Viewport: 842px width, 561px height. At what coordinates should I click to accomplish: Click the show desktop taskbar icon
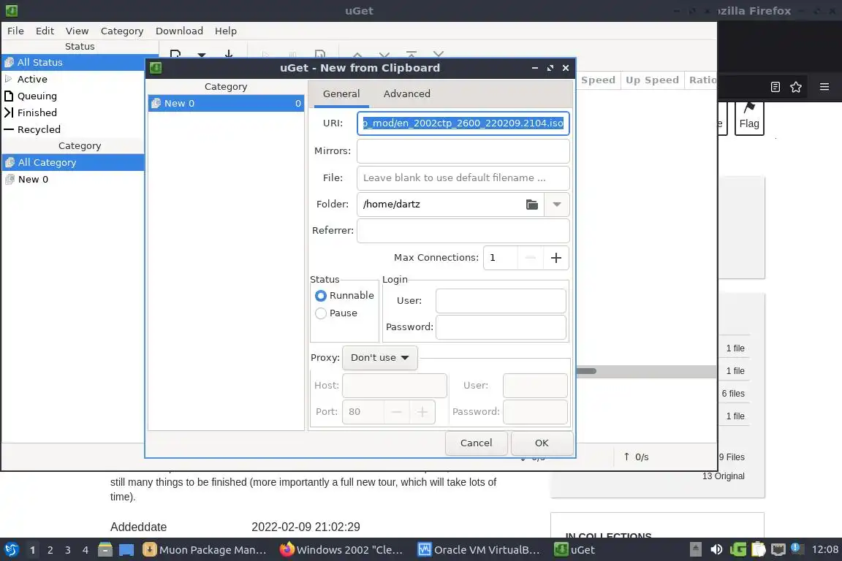pos(126,550)
